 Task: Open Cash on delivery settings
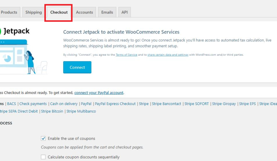(x=64, y=104)
